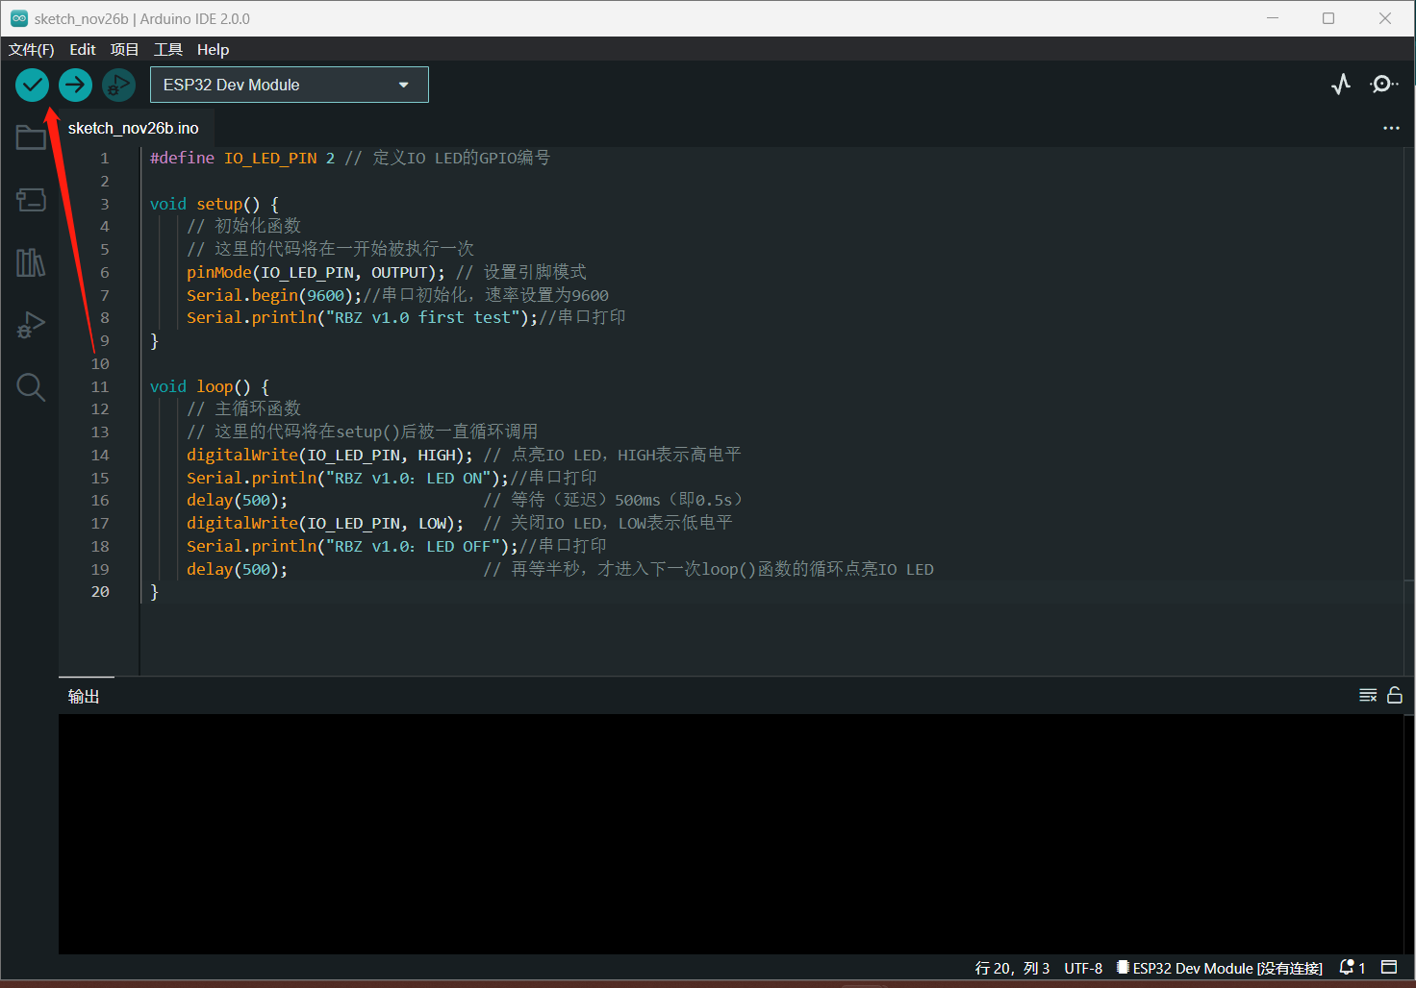Upload the sketch with the arrow button

pos(75,86)
